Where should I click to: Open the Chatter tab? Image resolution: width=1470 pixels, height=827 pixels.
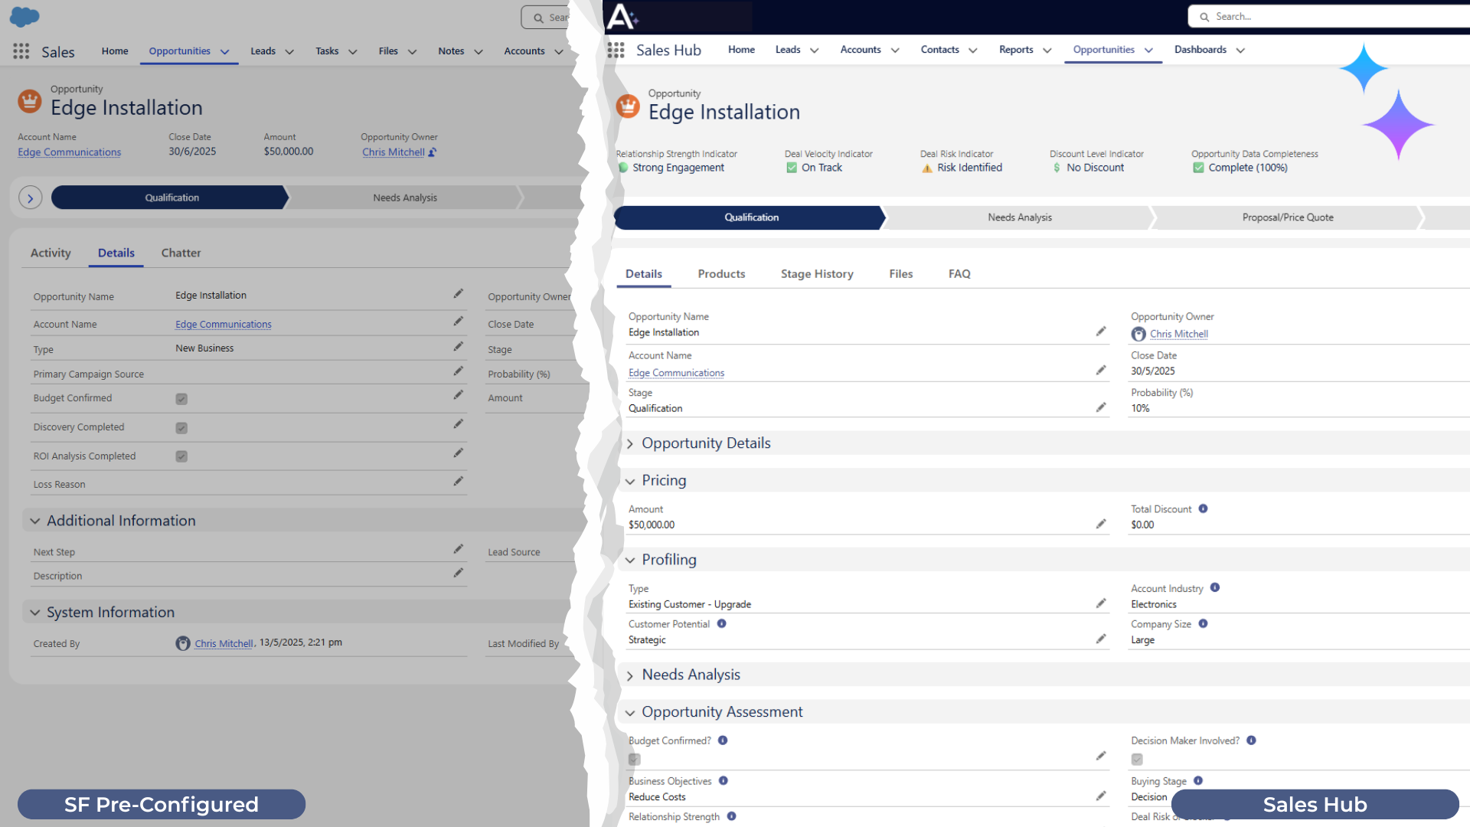pyautogui.click(x=181, y=253)
